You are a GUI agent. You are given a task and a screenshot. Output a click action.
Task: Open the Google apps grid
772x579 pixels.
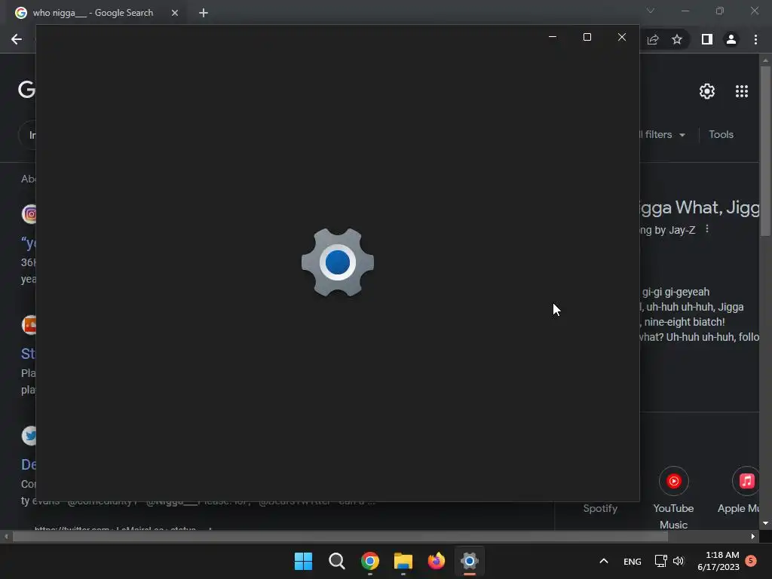pyautogui.click(x=742, y=91)
